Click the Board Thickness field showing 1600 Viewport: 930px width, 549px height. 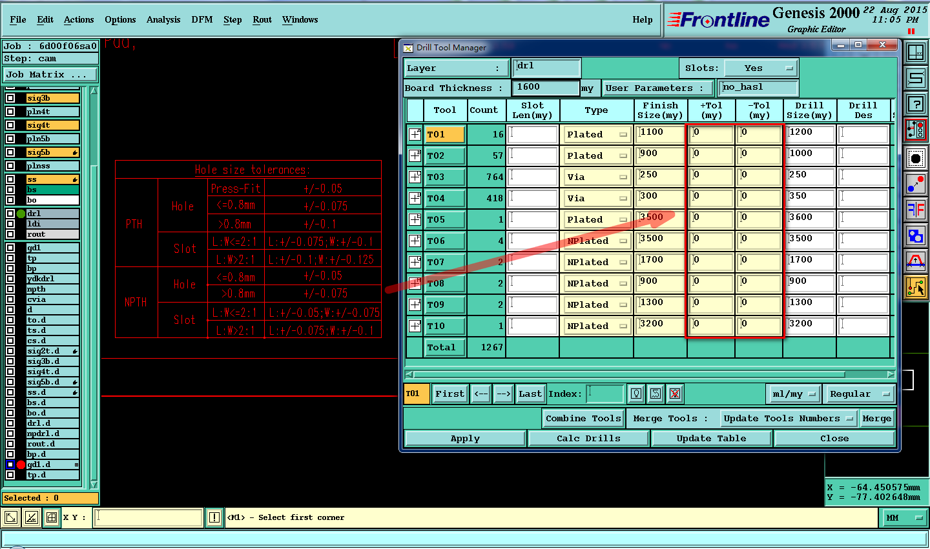(x=546, y=87)
